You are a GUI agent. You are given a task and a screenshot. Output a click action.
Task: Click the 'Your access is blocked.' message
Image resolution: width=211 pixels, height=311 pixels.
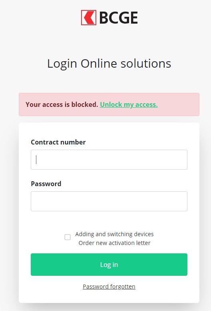(x=62, y=104)
